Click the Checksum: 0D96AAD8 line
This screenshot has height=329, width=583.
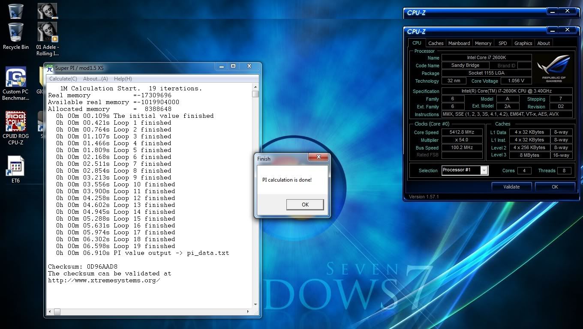pyautogui.click(x=83, y=266)
